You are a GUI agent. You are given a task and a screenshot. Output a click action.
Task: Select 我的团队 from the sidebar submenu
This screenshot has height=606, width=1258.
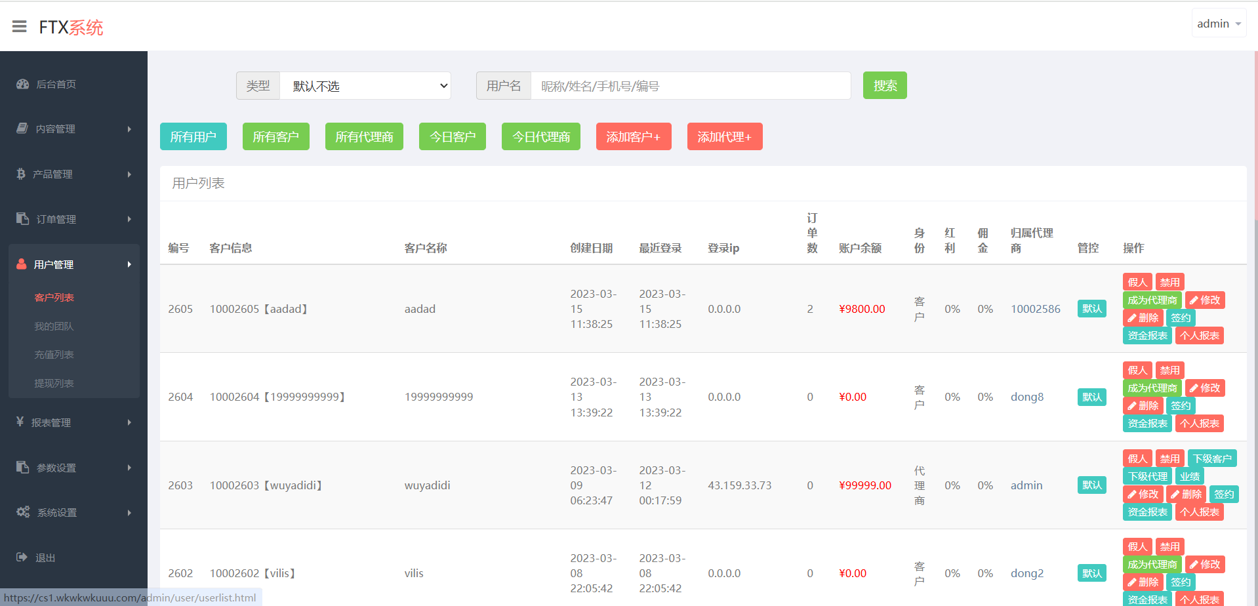point(54,327)
